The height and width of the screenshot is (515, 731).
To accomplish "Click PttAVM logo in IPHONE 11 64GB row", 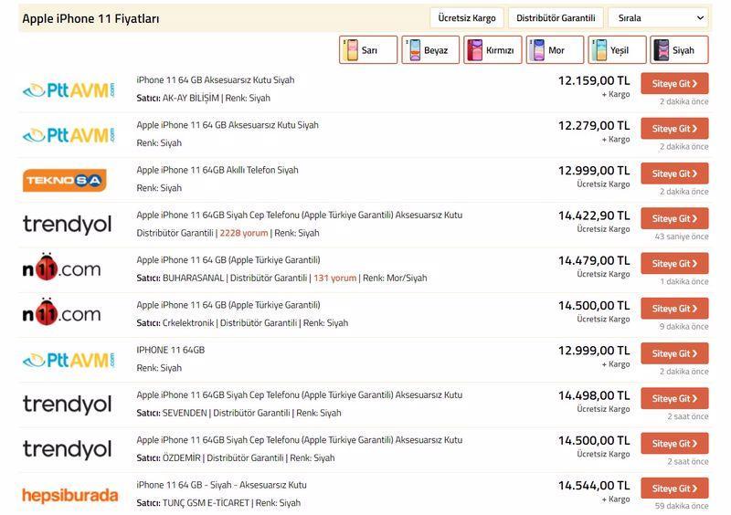I will tap(69, 361).
